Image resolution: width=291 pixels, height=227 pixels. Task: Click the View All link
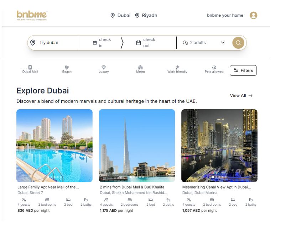tap(241, 95)
